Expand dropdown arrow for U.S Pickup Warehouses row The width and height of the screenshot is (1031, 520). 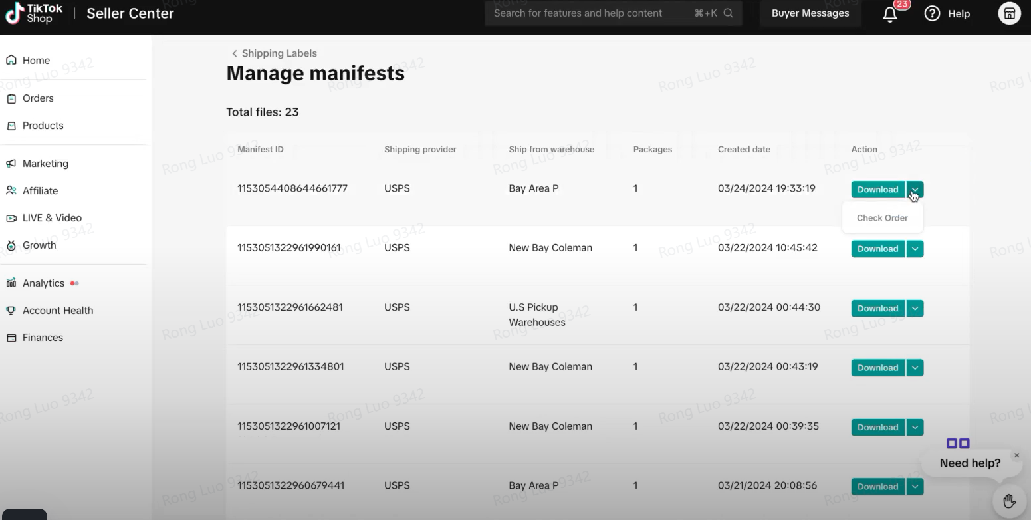tap(915, 309)
